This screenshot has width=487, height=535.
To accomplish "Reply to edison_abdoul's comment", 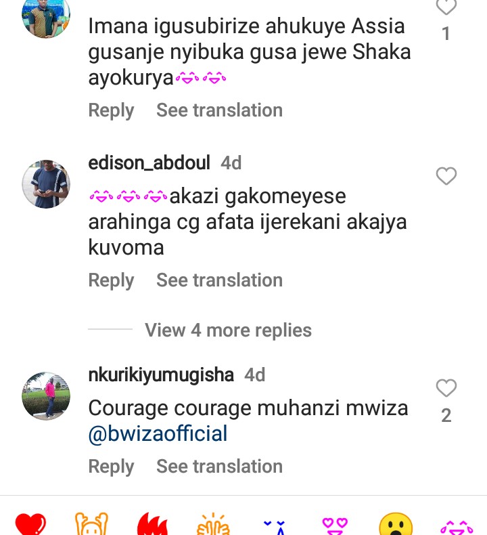I will 111,280.
